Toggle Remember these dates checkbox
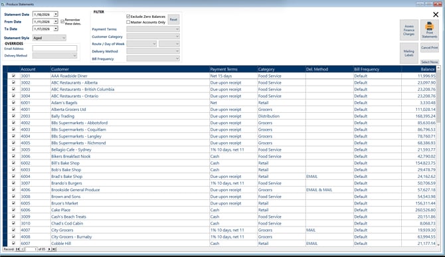 pyautogui.click(x=62, y=21)
